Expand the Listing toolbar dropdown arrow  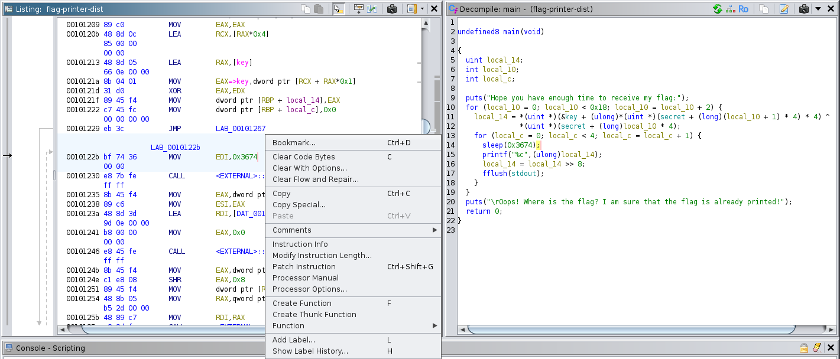422,9
